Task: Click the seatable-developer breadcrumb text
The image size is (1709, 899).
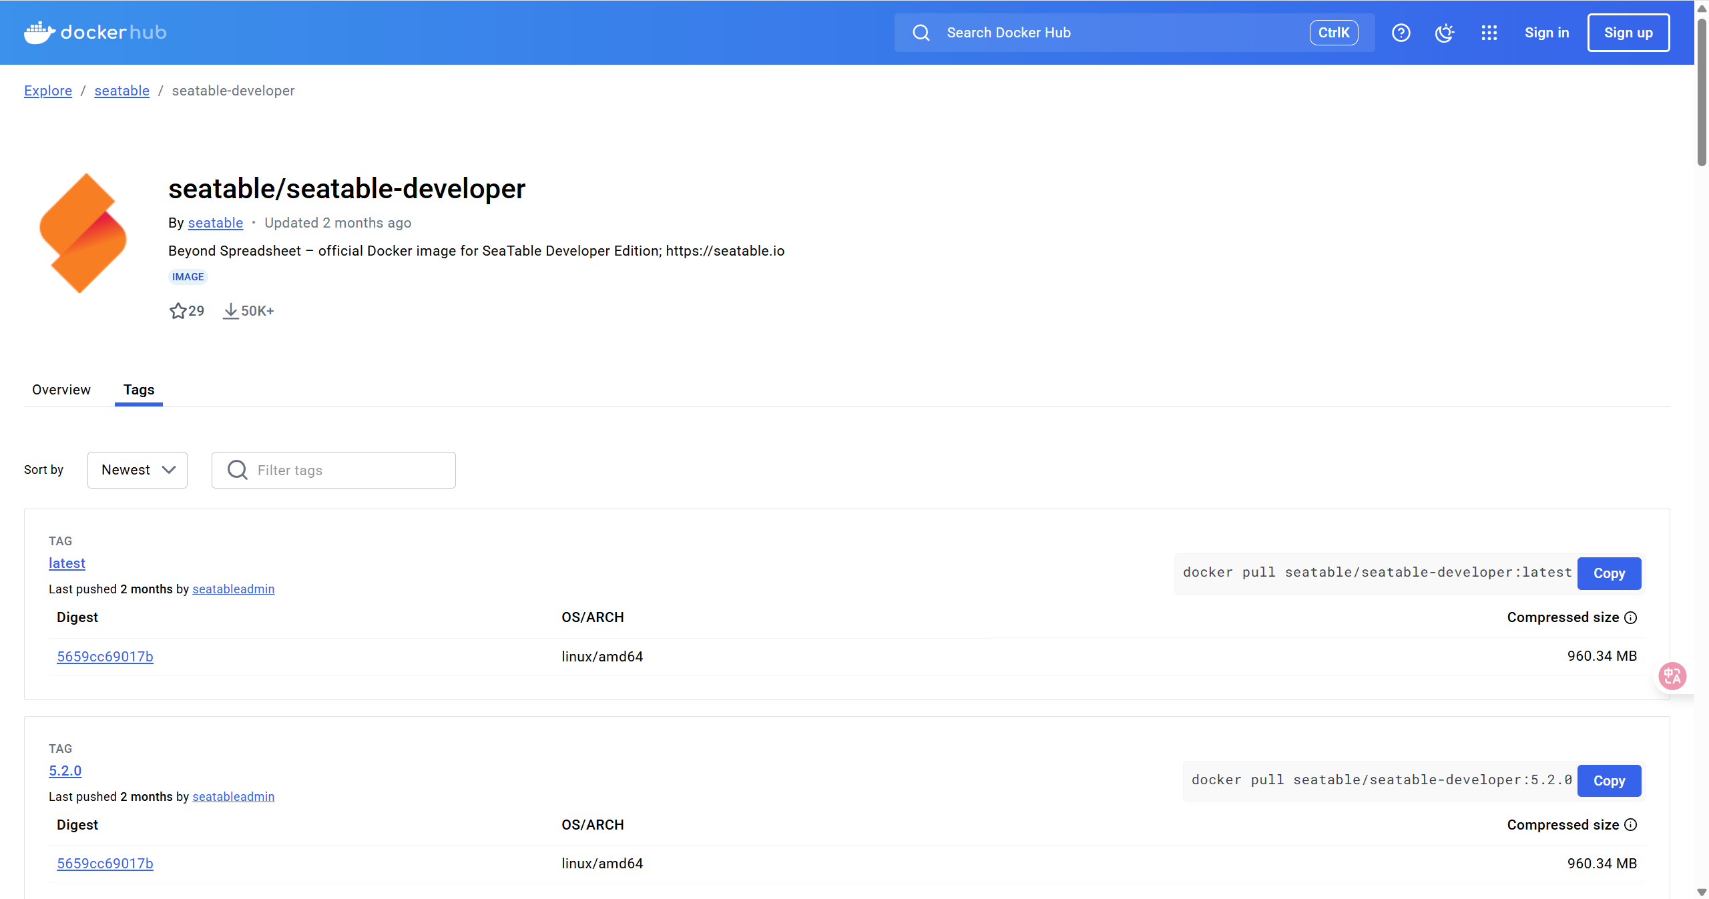Action: pyautogui.click(x=233, y=91)
